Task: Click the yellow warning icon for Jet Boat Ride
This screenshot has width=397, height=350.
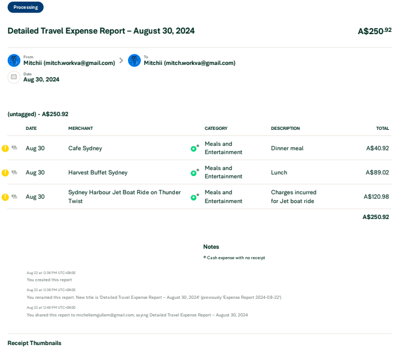Action: 5,197
